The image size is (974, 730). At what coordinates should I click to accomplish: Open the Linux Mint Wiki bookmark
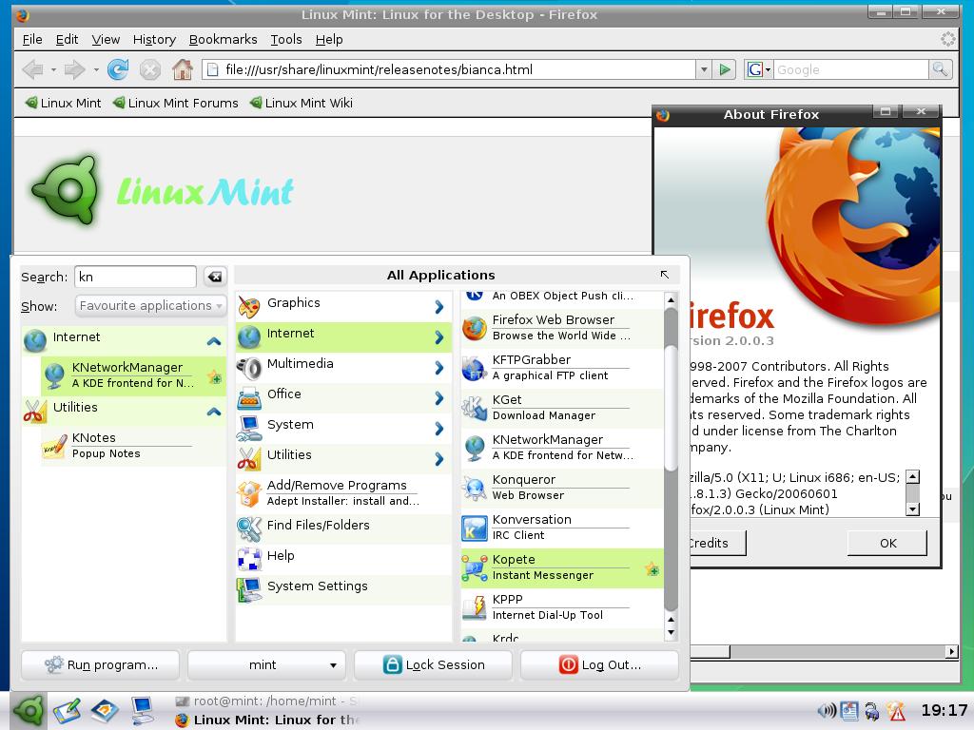302,103
